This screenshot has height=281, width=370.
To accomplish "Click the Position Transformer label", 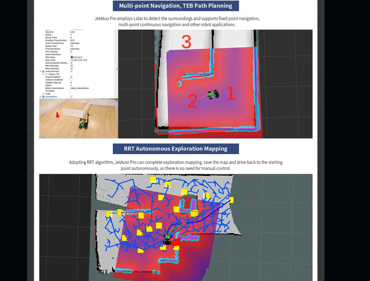I will tap(56, 40).
